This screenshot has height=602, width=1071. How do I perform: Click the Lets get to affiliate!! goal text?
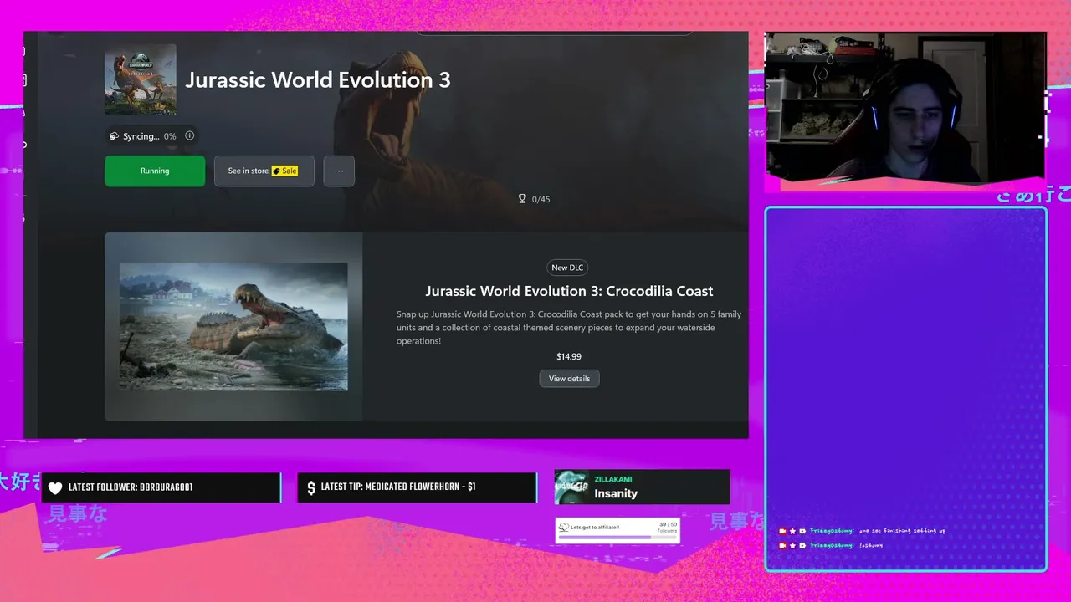click(x=595, y=528)
